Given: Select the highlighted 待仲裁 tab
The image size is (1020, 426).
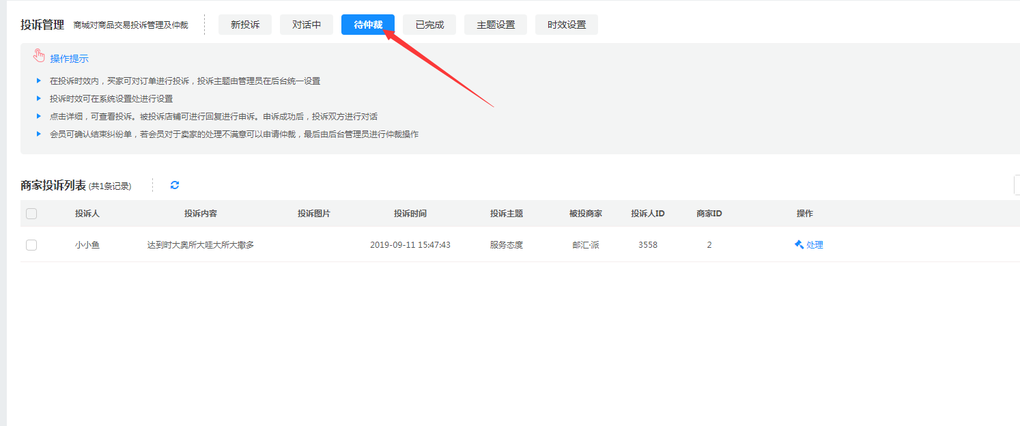Looking at the screenshot, I should pos(367,25).
